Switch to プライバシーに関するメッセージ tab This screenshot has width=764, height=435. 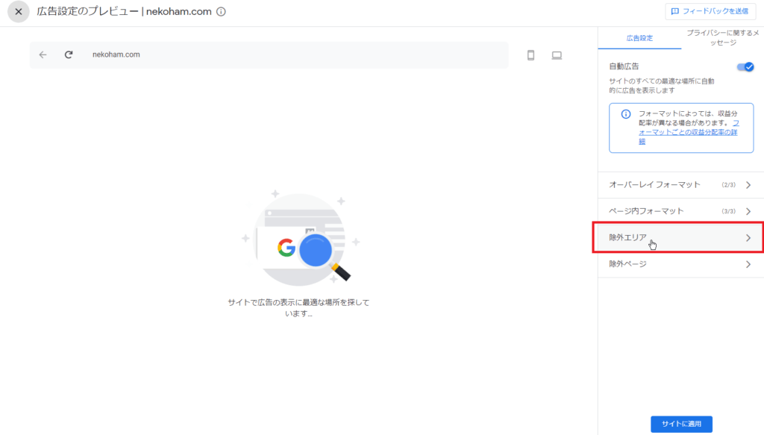722,38
